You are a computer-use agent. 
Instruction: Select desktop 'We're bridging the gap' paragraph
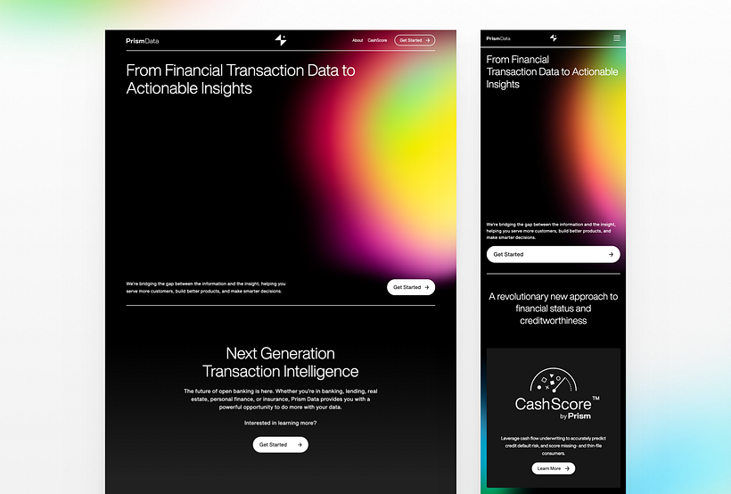(206, 287)
